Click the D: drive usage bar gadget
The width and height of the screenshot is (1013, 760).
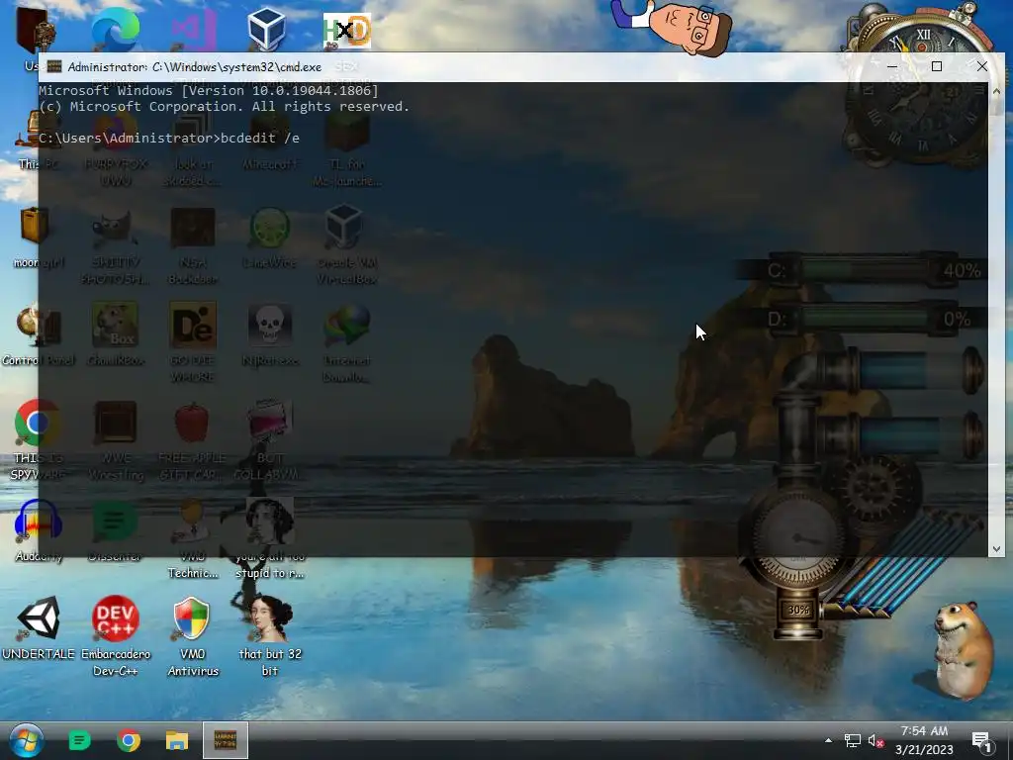[x=864, y=319]
